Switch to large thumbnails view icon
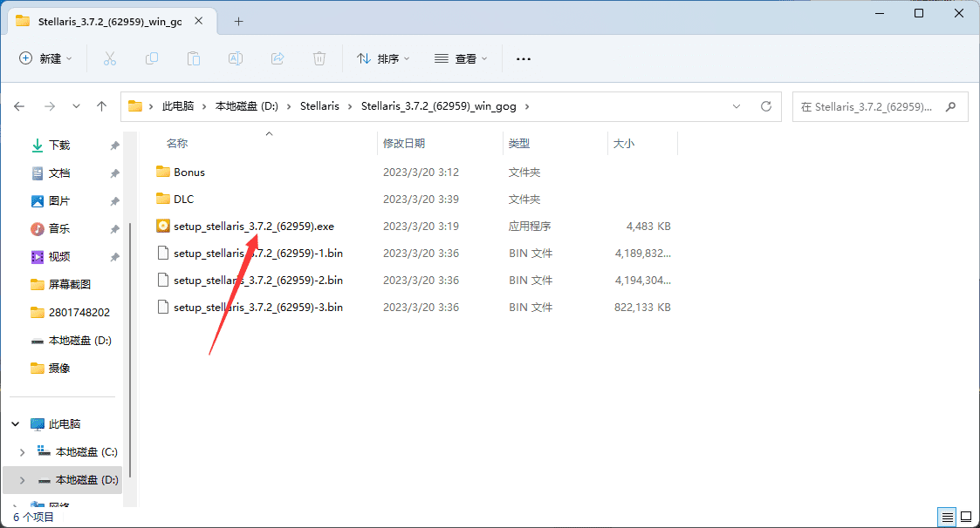 (x=966, y=517)
